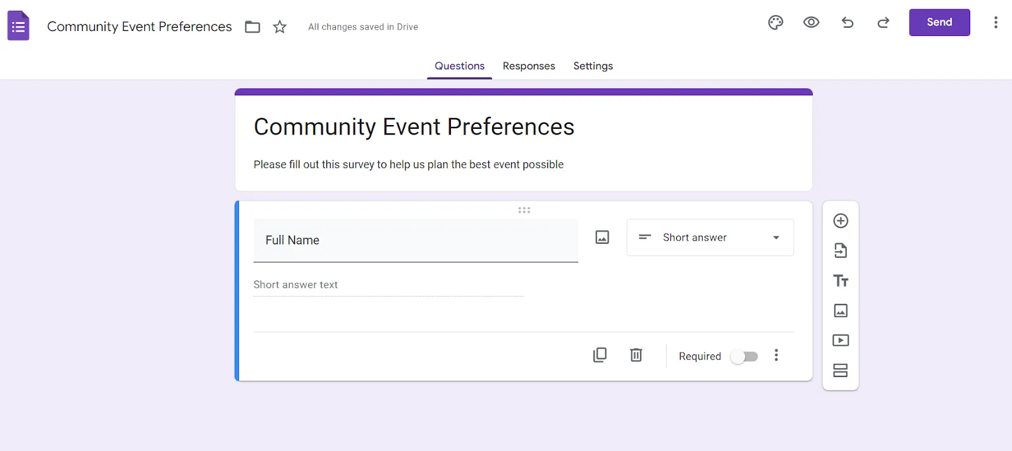Image resolution: width=1012 pixels, height=451 pixels.
Task: Rename document title in header
Action: pyautogui.click(x=140, y=27)
